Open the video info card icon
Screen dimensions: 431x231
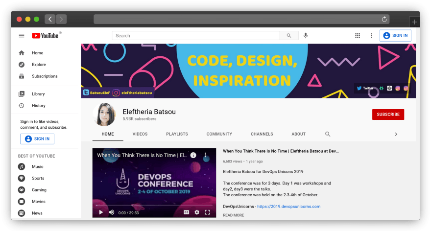pos(193,155)
